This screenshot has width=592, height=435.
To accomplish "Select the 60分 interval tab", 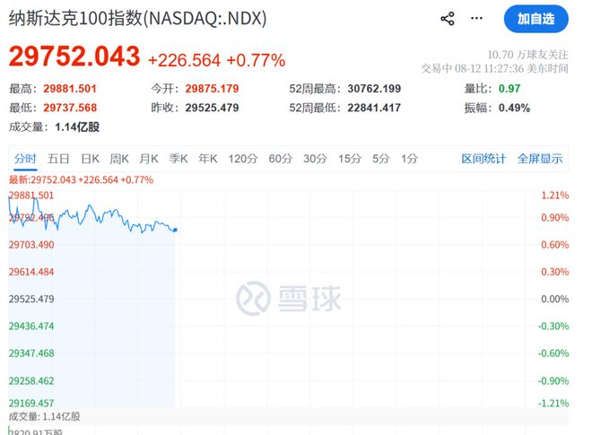I will coord(281,159).
